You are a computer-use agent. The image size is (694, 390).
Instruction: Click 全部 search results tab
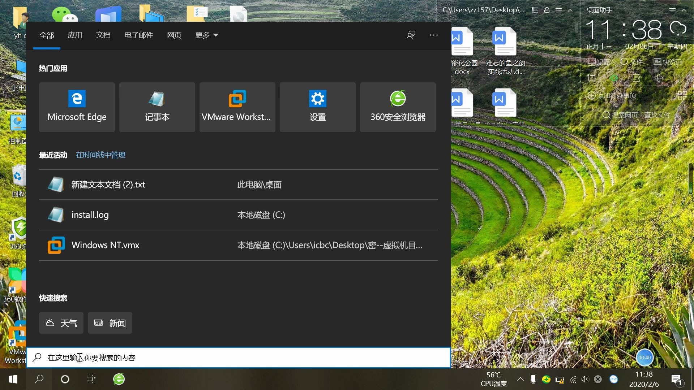tap(47, 35)
